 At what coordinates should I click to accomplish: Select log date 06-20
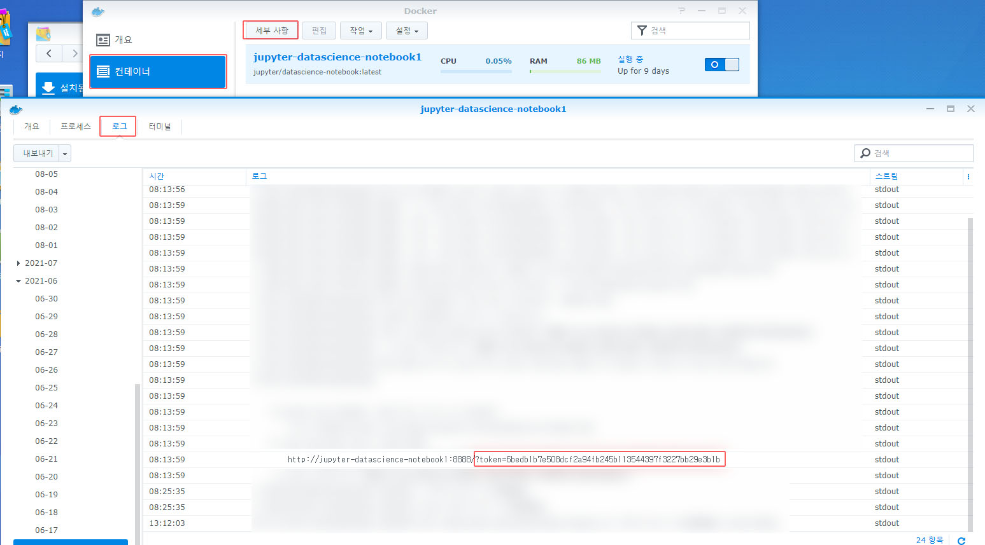coord(46,477)
